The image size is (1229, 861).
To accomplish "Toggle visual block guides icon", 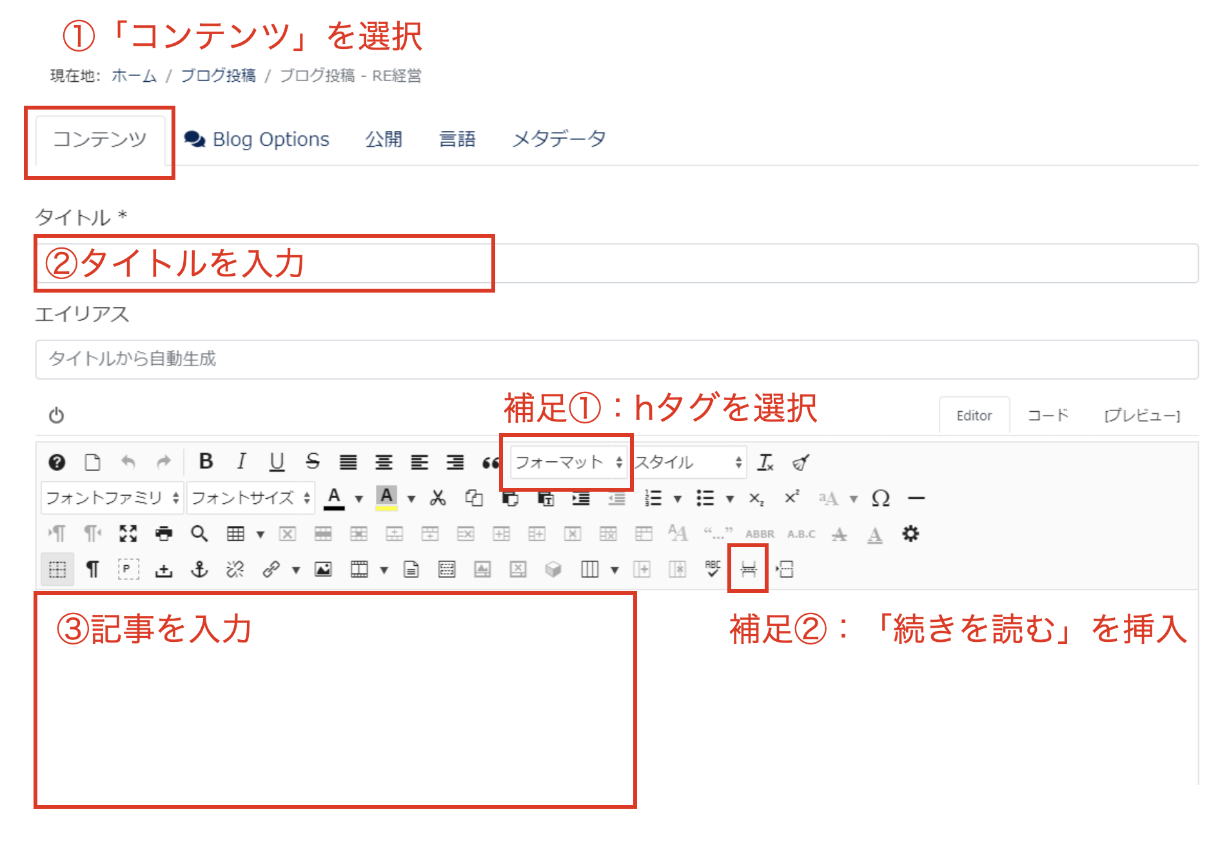I will [x=57, y=569].
